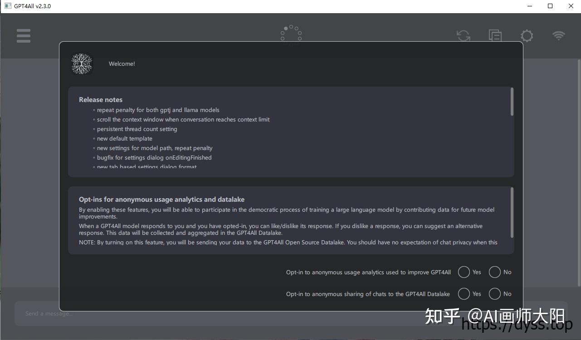
Task: Open GPT4All settings via gear icon
Action: point(527,36)
